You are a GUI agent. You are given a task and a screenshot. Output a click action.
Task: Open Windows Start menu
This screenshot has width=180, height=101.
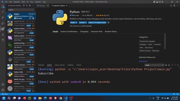coord(4,98)
